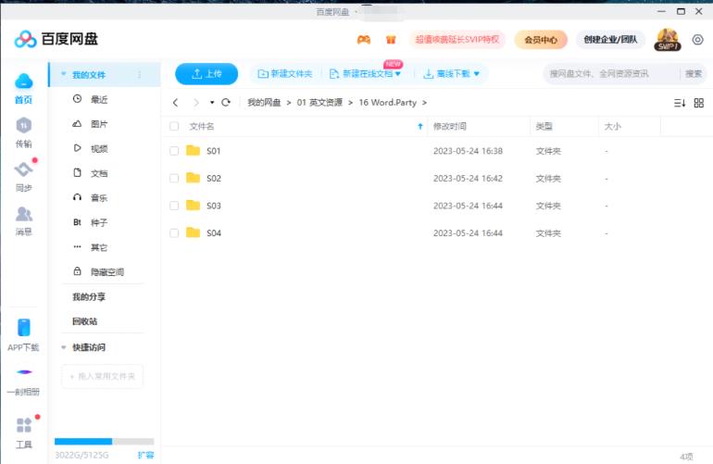This screenshot has width=713, height=464.
Task: Open 我的分享 in the sidebar
Action: click(x=89, y=297)
